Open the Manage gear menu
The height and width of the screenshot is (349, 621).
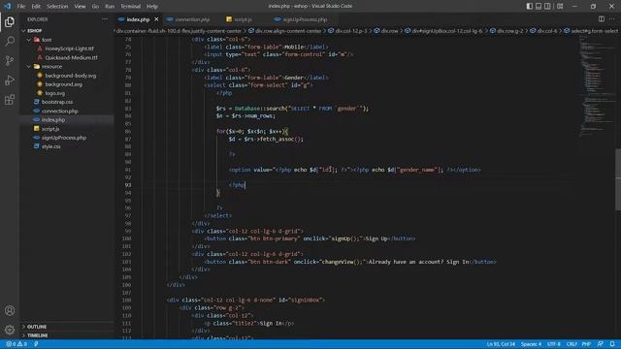[10, 330]
